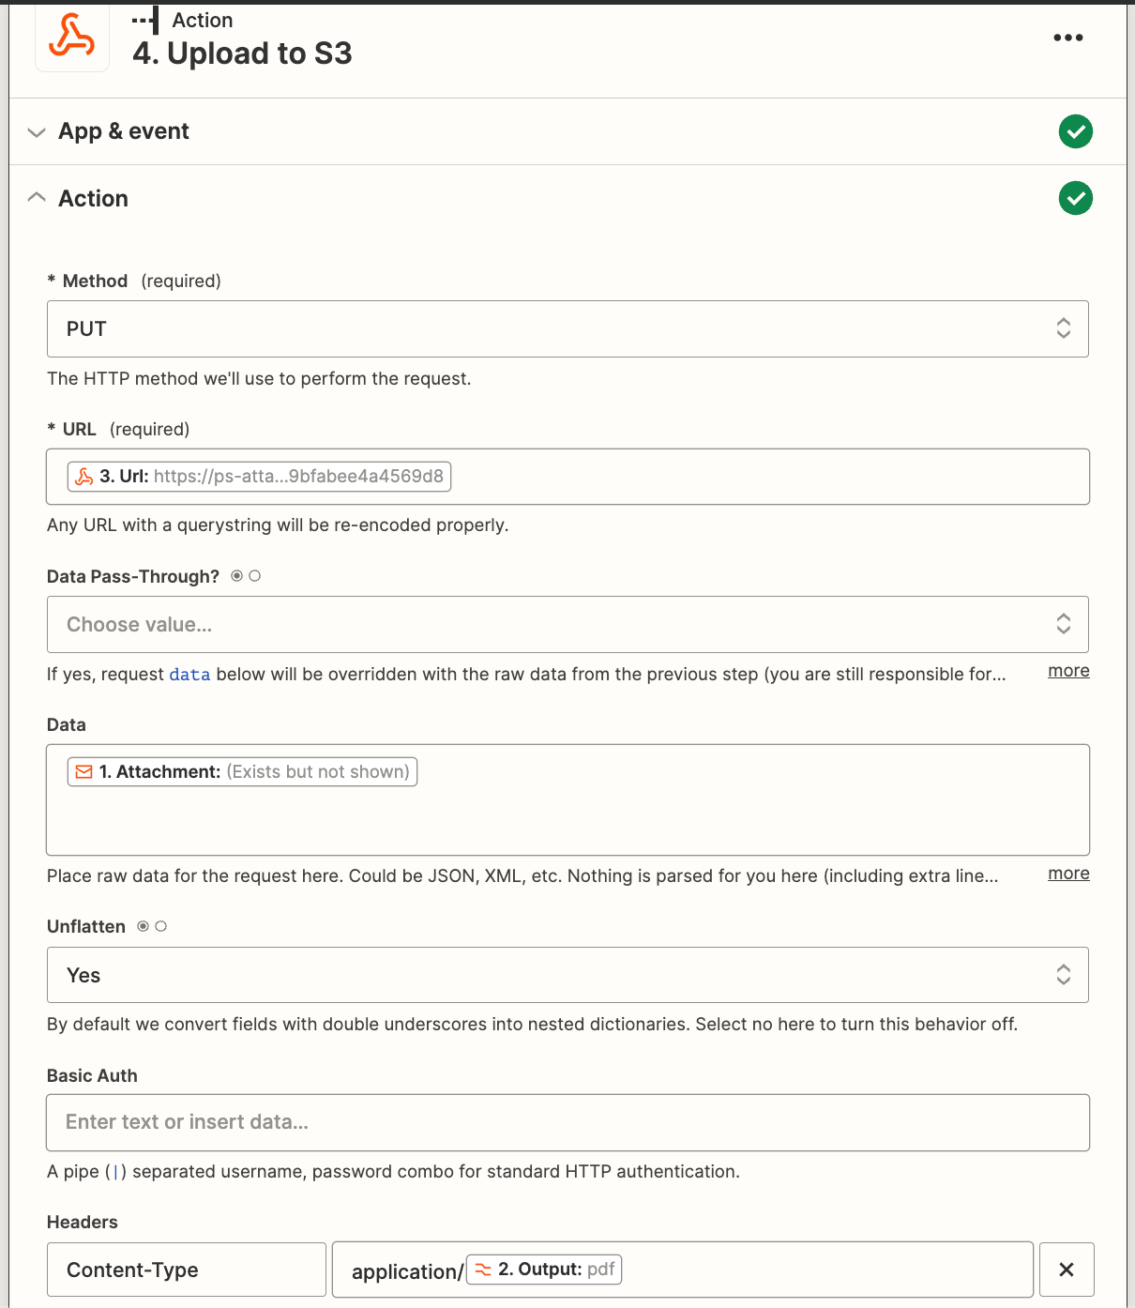Click the 'Headers' label
1135x1308 pixels.
click(83, 1223)
